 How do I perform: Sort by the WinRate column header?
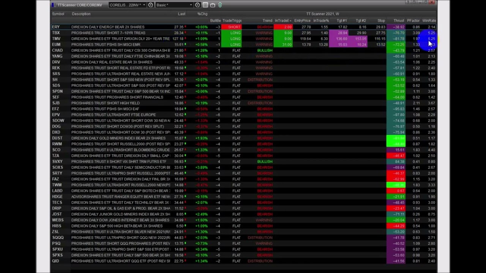[x=429, y=21]
